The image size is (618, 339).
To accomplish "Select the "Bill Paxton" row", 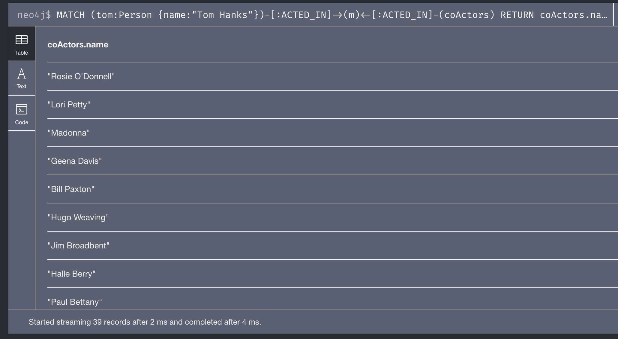I will click(x=332, y=189).
